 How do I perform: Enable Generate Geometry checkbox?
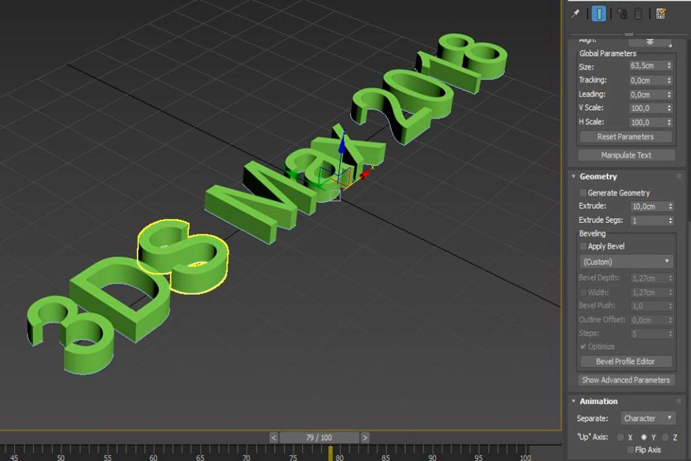[583, 193]
